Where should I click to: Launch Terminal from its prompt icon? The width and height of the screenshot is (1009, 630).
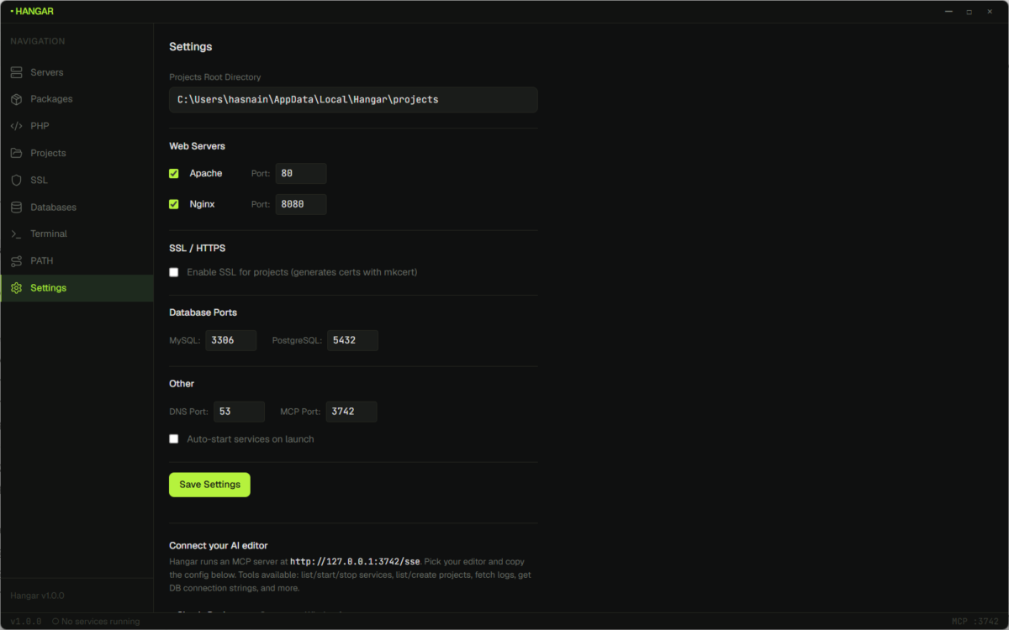[16, 234]
